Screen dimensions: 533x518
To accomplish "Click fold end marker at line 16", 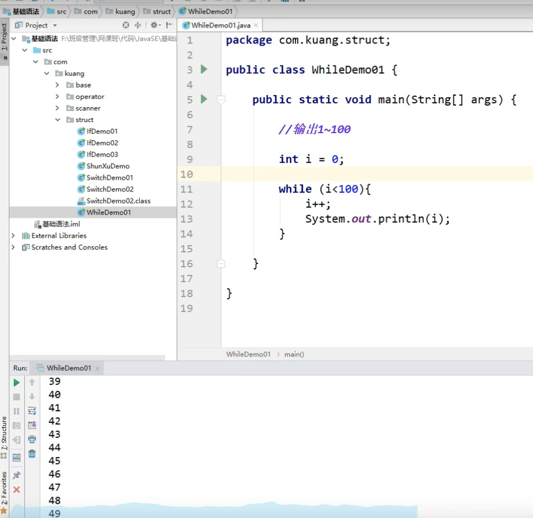I will tap(221, 263).
